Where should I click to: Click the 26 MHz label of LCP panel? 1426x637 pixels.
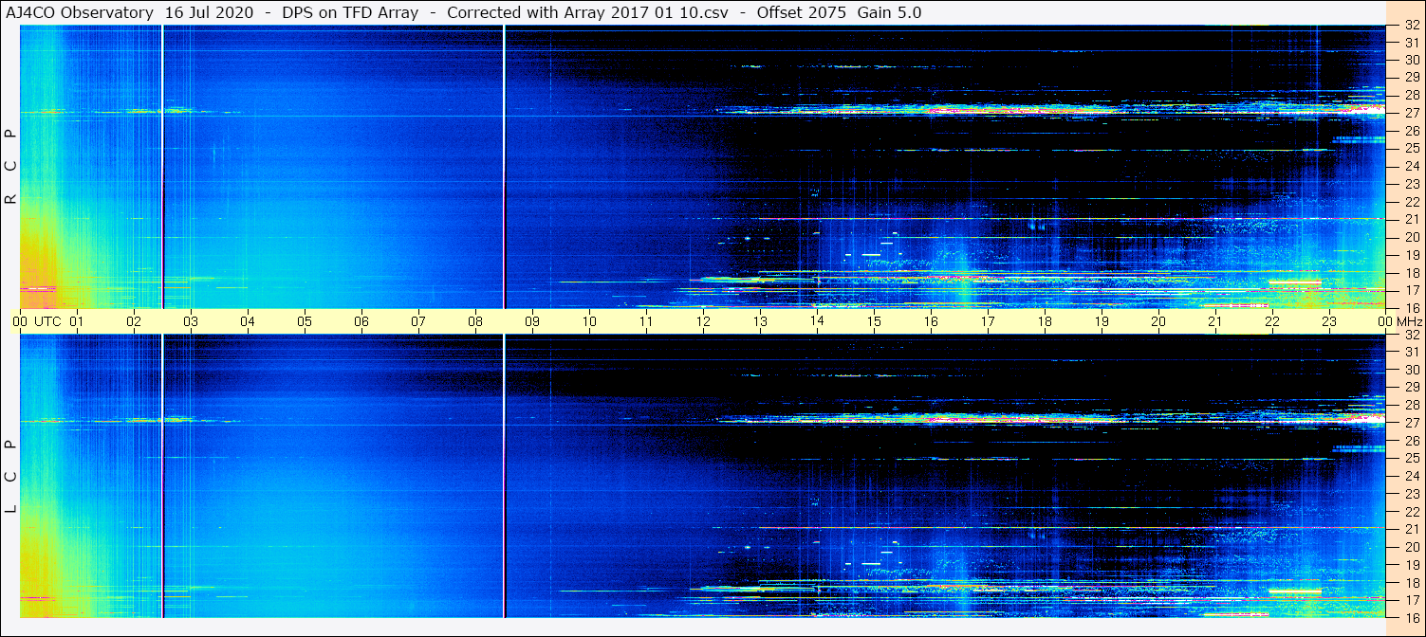point(1411,440)
